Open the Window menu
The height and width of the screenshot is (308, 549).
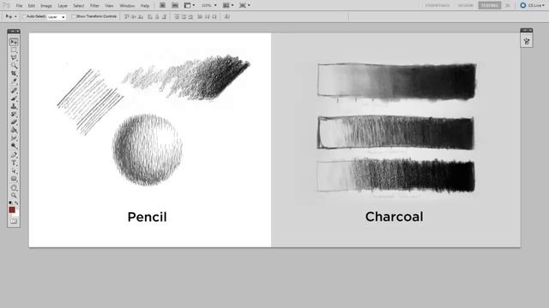tap(127, 6)
